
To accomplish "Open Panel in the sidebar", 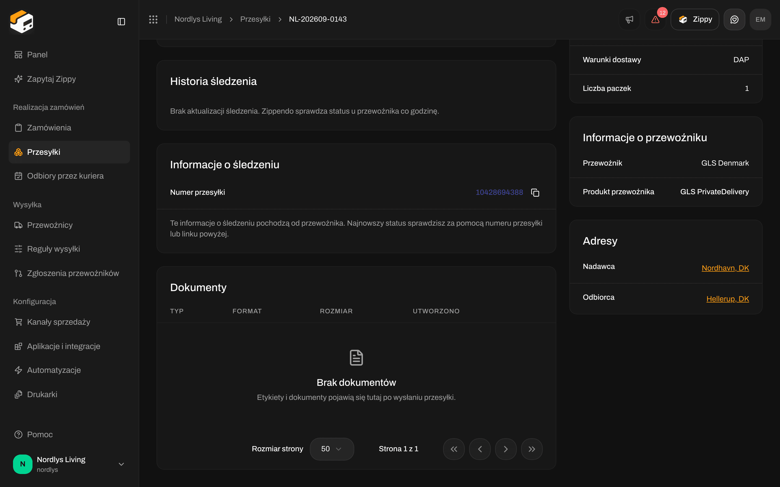I will click(69, 55).
